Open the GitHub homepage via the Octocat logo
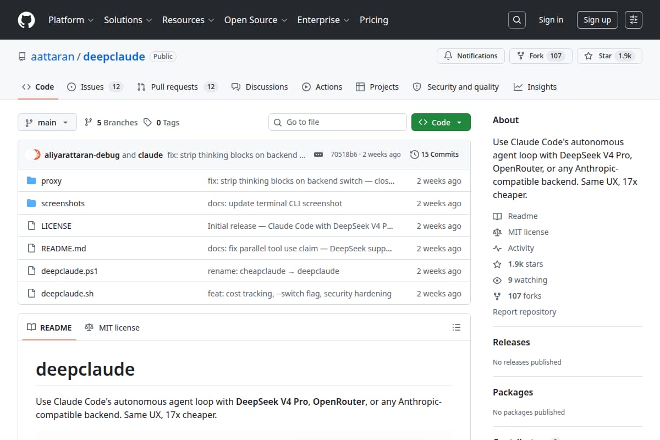Viewport: 660px width, 440px height. 26,20
